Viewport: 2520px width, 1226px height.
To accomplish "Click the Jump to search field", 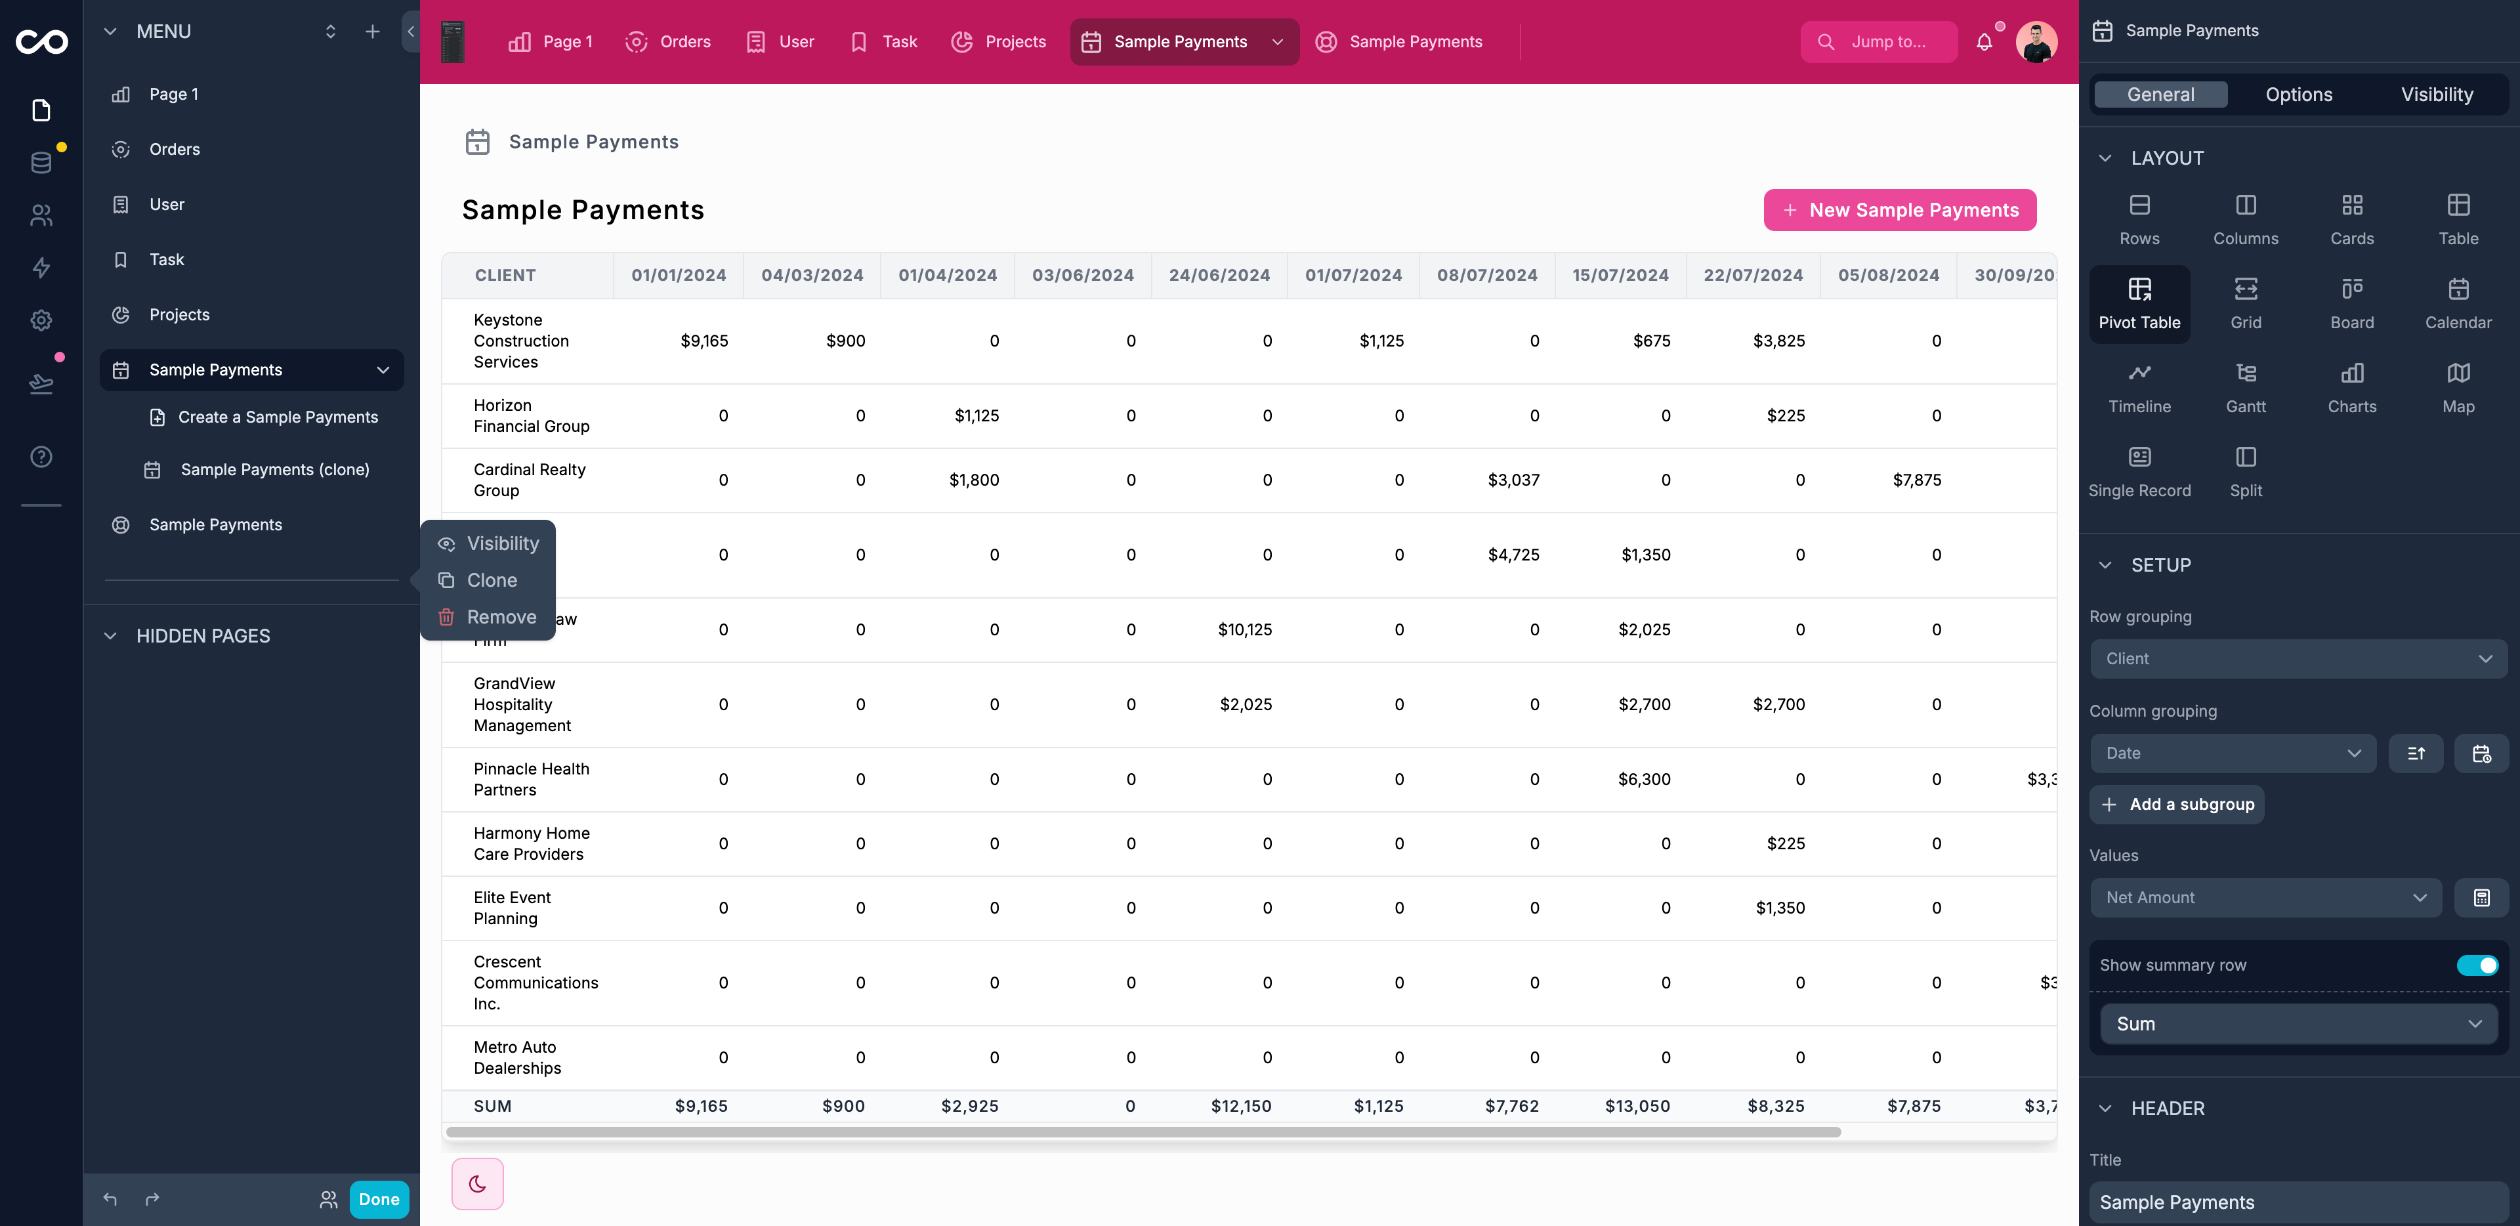I will pyautogui.click(x=1878, y=42).
